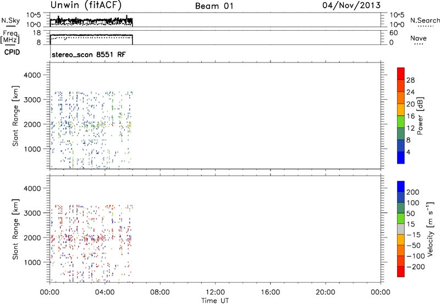Pick the yellow-orange 16–20 dB Power segment
Viewport: 440px width, 304px height.
pyautogui.click(x=401, y=109)
